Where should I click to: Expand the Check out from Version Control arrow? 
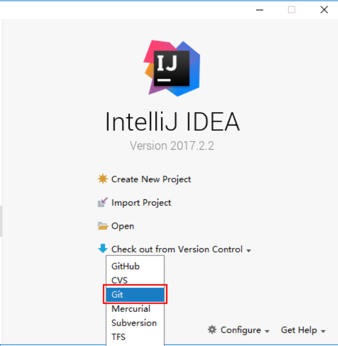click(x=249, y=251)
